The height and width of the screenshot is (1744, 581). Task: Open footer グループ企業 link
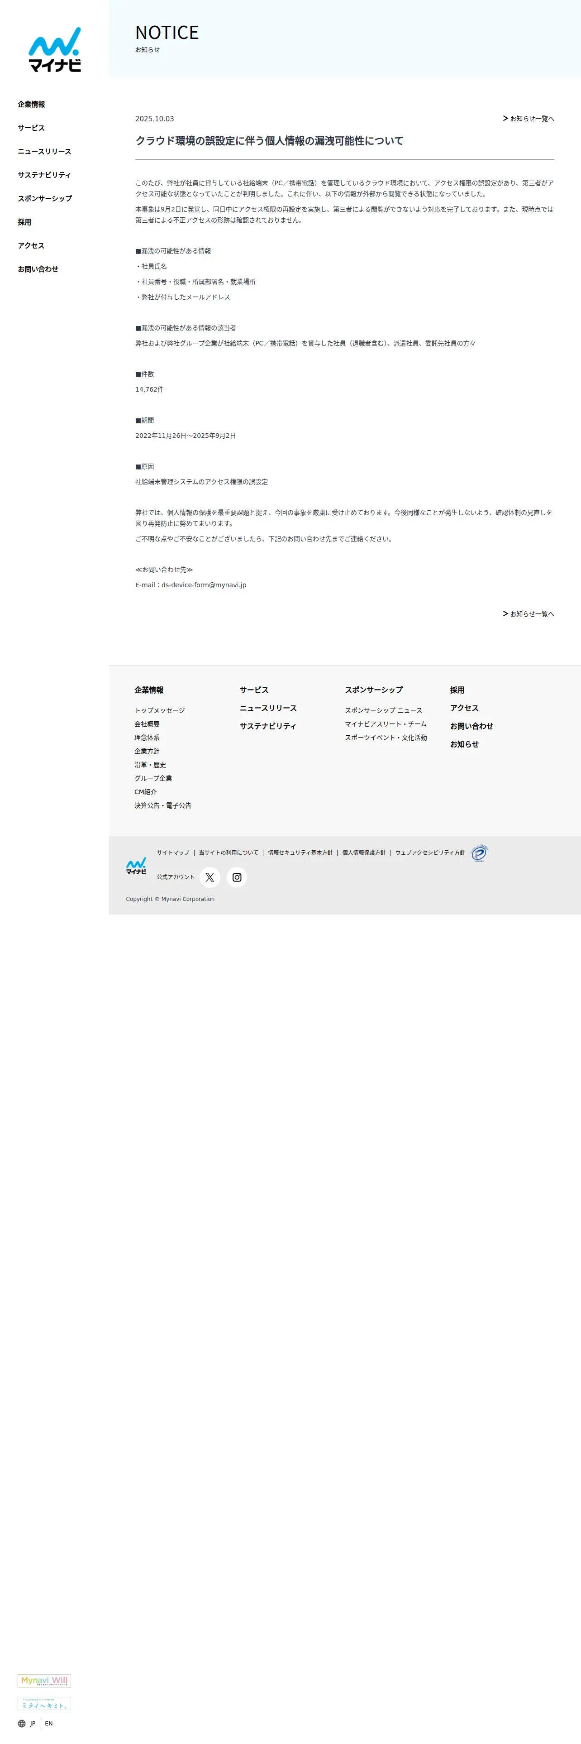[153, 778]
